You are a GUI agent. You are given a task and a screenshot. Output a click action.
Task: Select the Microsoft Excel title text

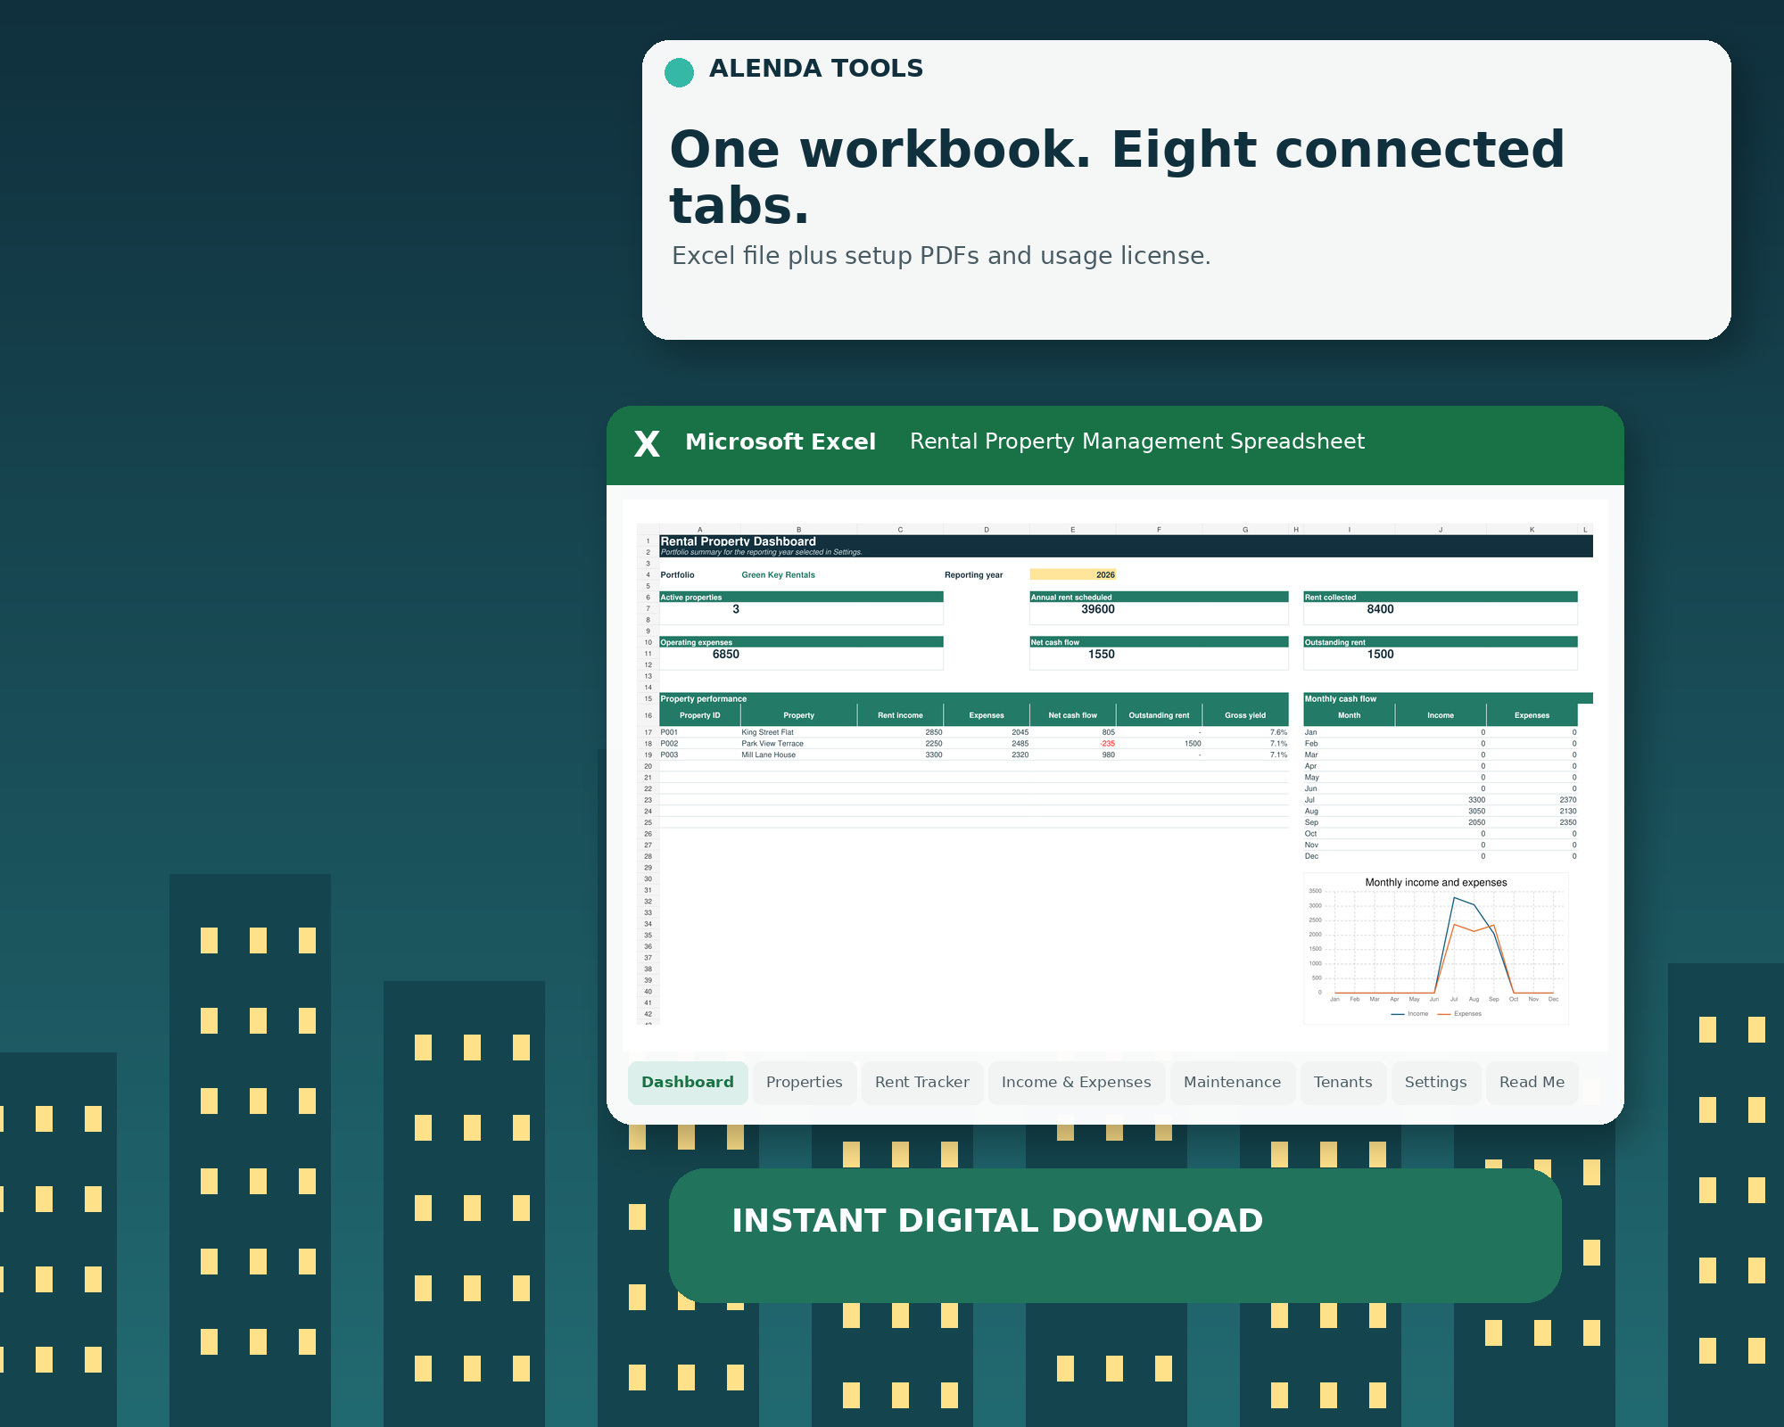pos(780,442)
